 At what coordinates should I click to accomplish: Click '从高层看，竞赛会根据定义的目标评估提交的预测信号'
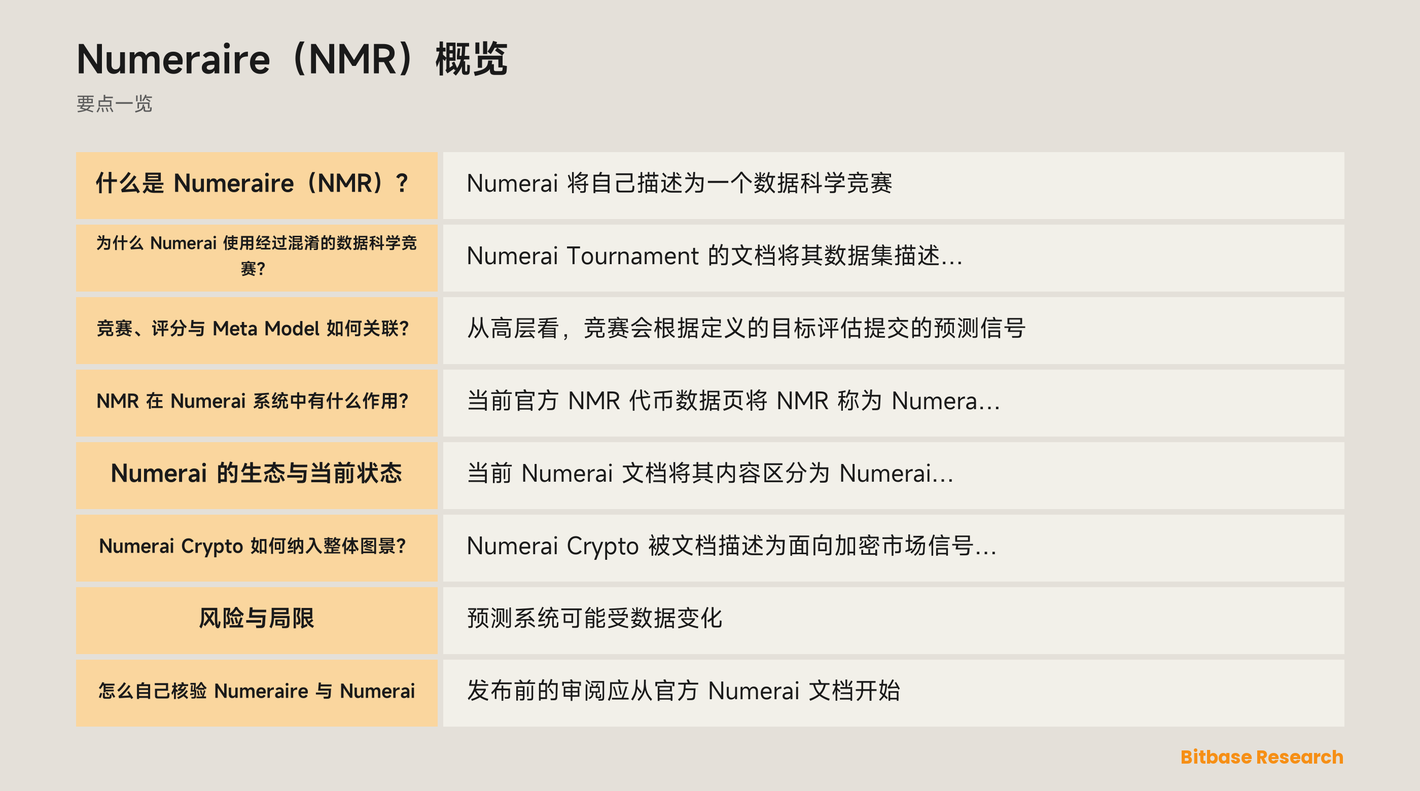pos(746,328)
